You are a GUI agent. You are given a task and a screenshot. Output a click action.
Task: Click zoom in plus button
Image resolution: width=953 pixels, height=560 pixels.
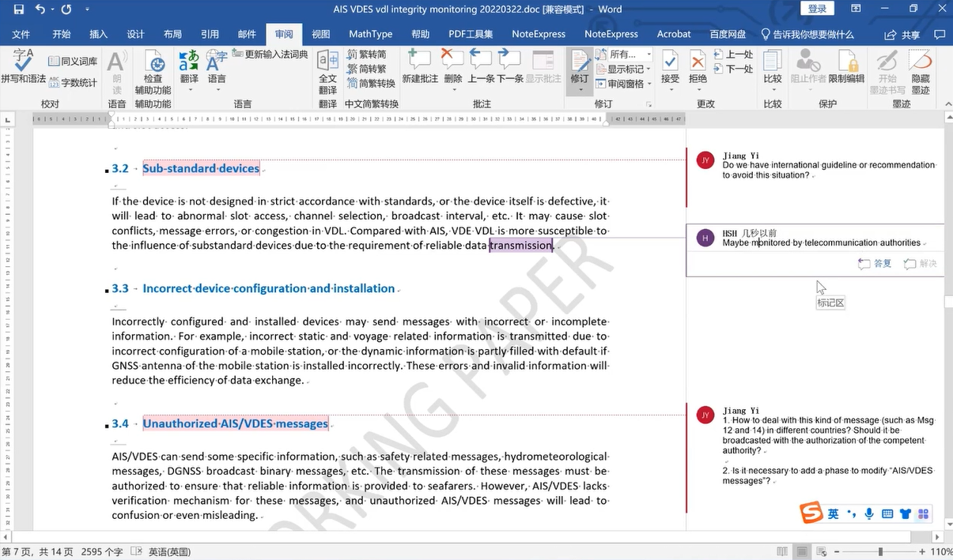coord(922,551)
